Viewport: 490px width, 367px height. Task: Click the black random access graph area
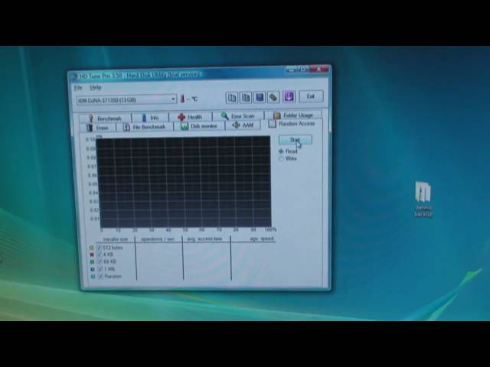pyautogui.click(x=185, y=183)
